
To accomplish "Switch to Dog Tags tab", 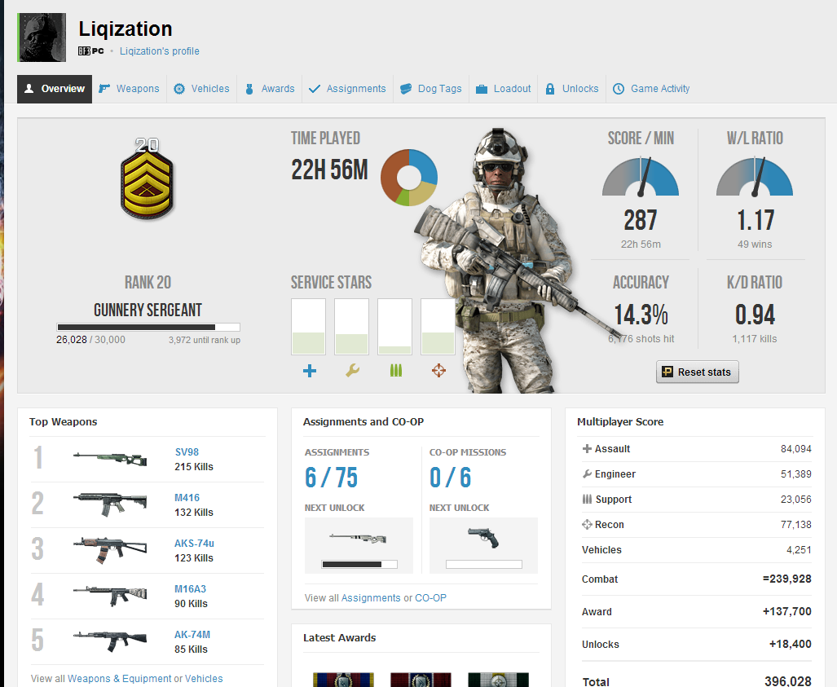I will 431,89.
